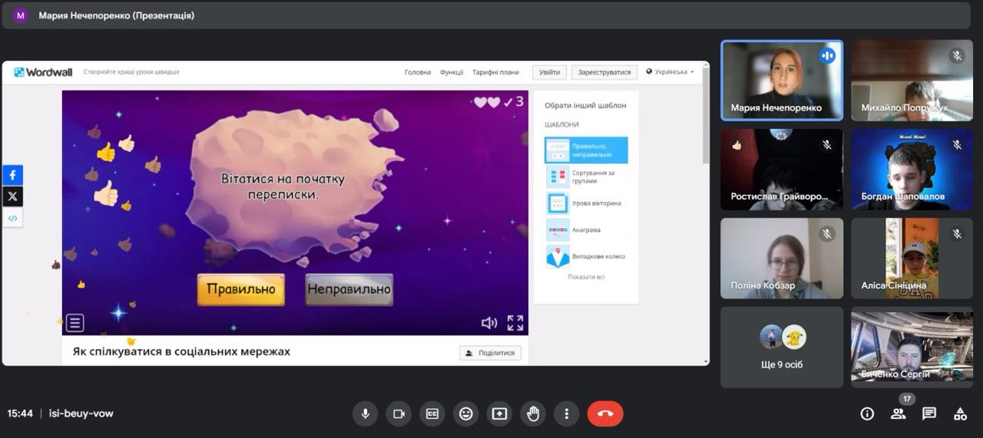
Task: Open the emoji reactions picker
Action: coord(465,414)
